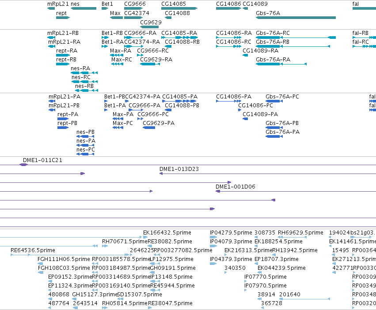
Task: Select EST EK166432.5prime
Action: coord(167,233)
